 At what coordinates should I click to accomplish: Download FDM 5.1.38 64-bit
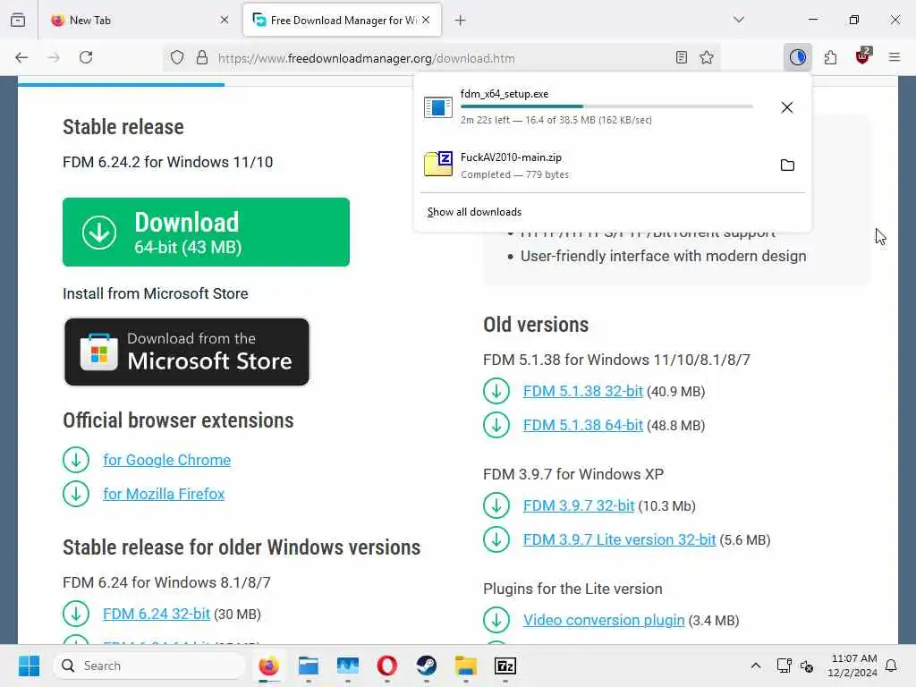pos(583,425)
